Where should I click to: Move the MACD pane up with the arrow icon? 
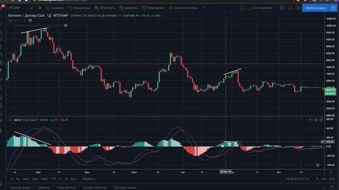pos(310,120)
